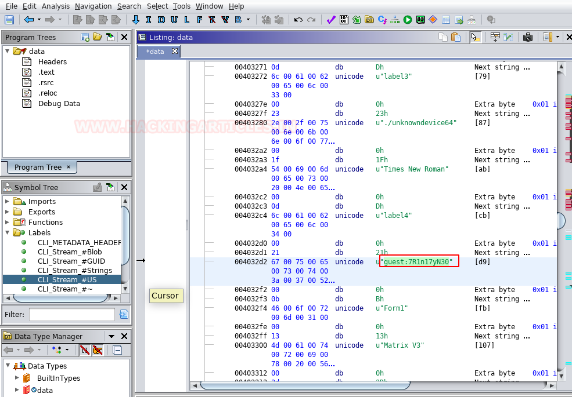Go back with the blue left arrow
Image resolution: width=572 pixels, height=397 pixels.
point(29,20)
